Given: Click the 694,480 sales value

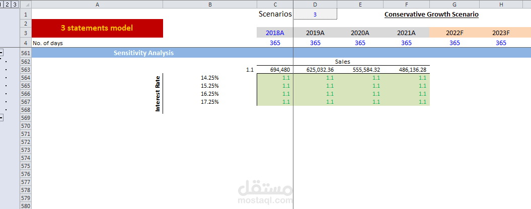Looking at the screenshot, I should pos(280,70).
